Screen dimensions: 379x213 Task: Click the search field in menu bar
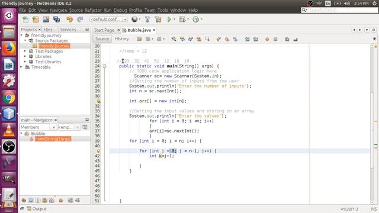point(339,10)
